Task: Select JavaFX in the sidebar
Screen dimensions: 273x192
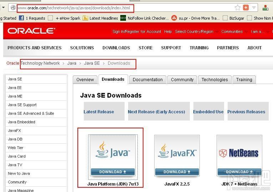Action: pyautogui.click(x=36, y=131)
